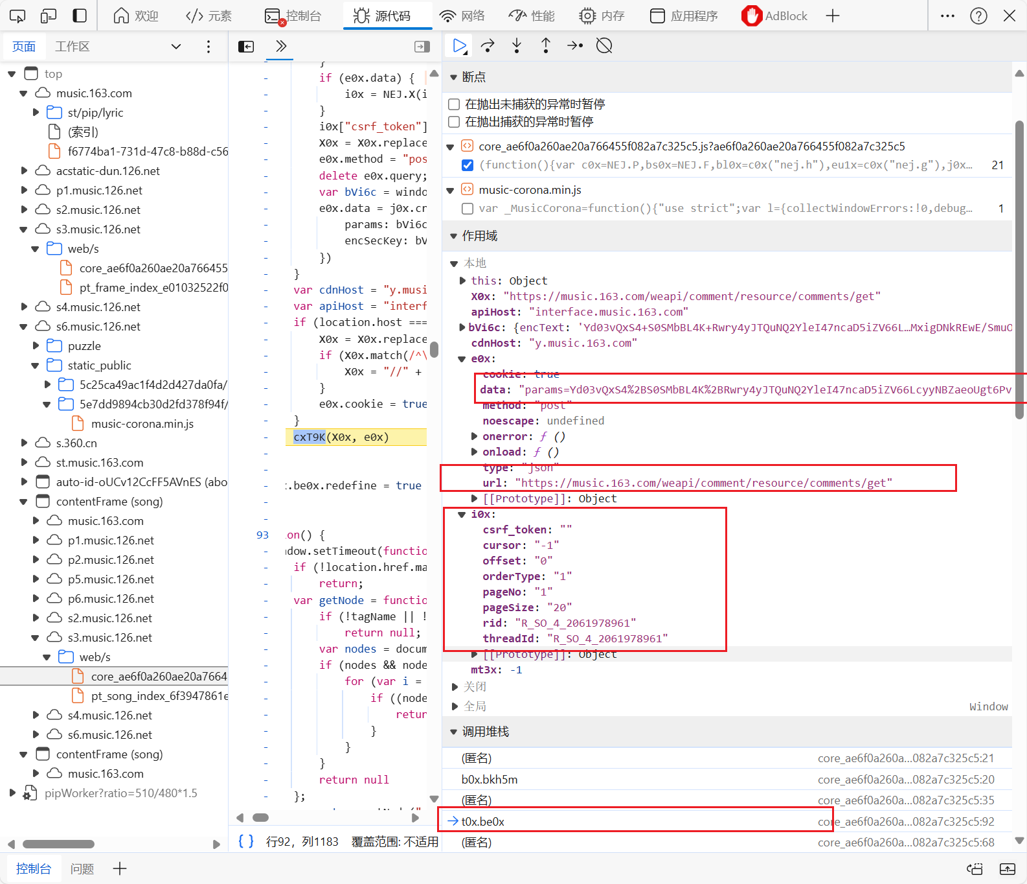Uncheck the core_ae6f0a260 line 21 breakpoint
This screenshot has height=884, width=1027.
pyautogui.click(x=468, y=165)
